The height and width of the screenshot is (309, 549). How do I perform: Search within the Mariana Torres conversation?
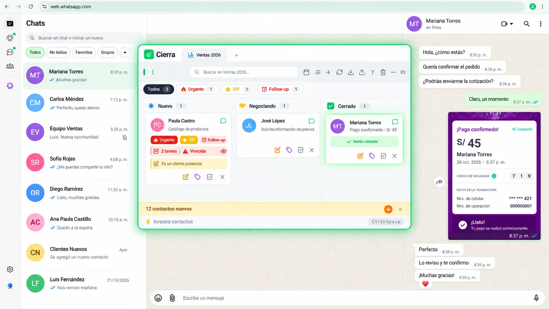coord(527,24)
